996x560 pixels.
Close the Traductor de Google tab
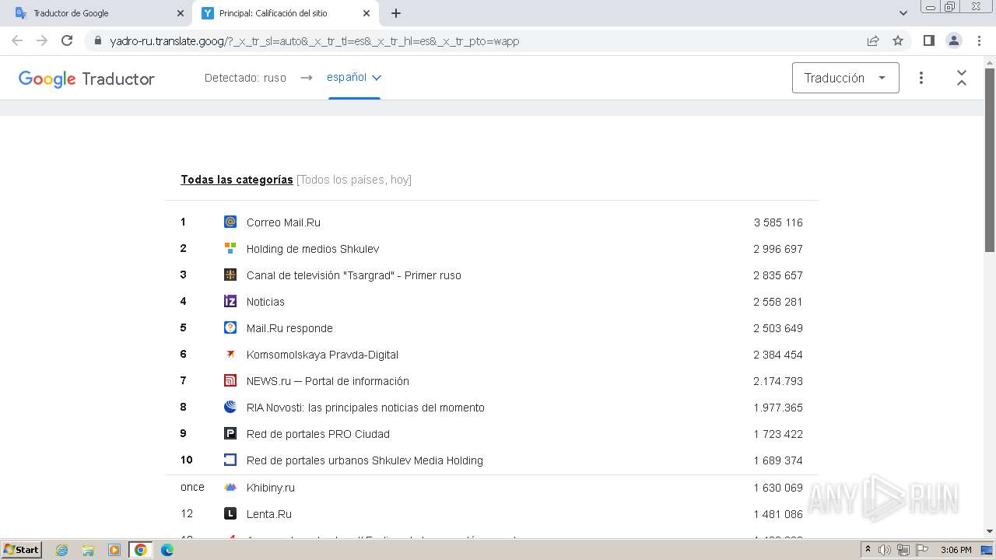point(181,13)
